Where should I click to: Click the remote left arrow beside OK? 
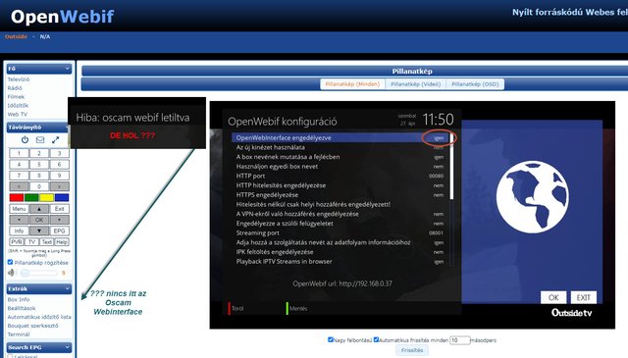coord(20,220)
